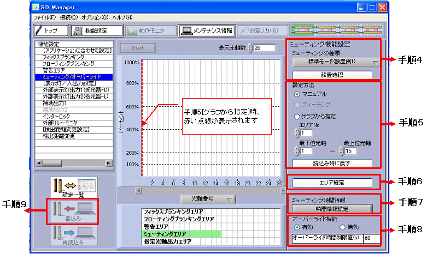
Task: Select the グラフから指定 radio button
Action: [297, 117]
